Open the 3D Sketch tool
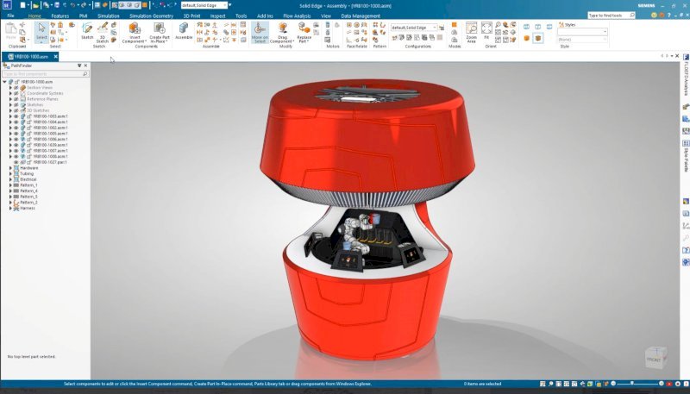The width and height of the screenshot is (690, 394). tap(103, 32)
